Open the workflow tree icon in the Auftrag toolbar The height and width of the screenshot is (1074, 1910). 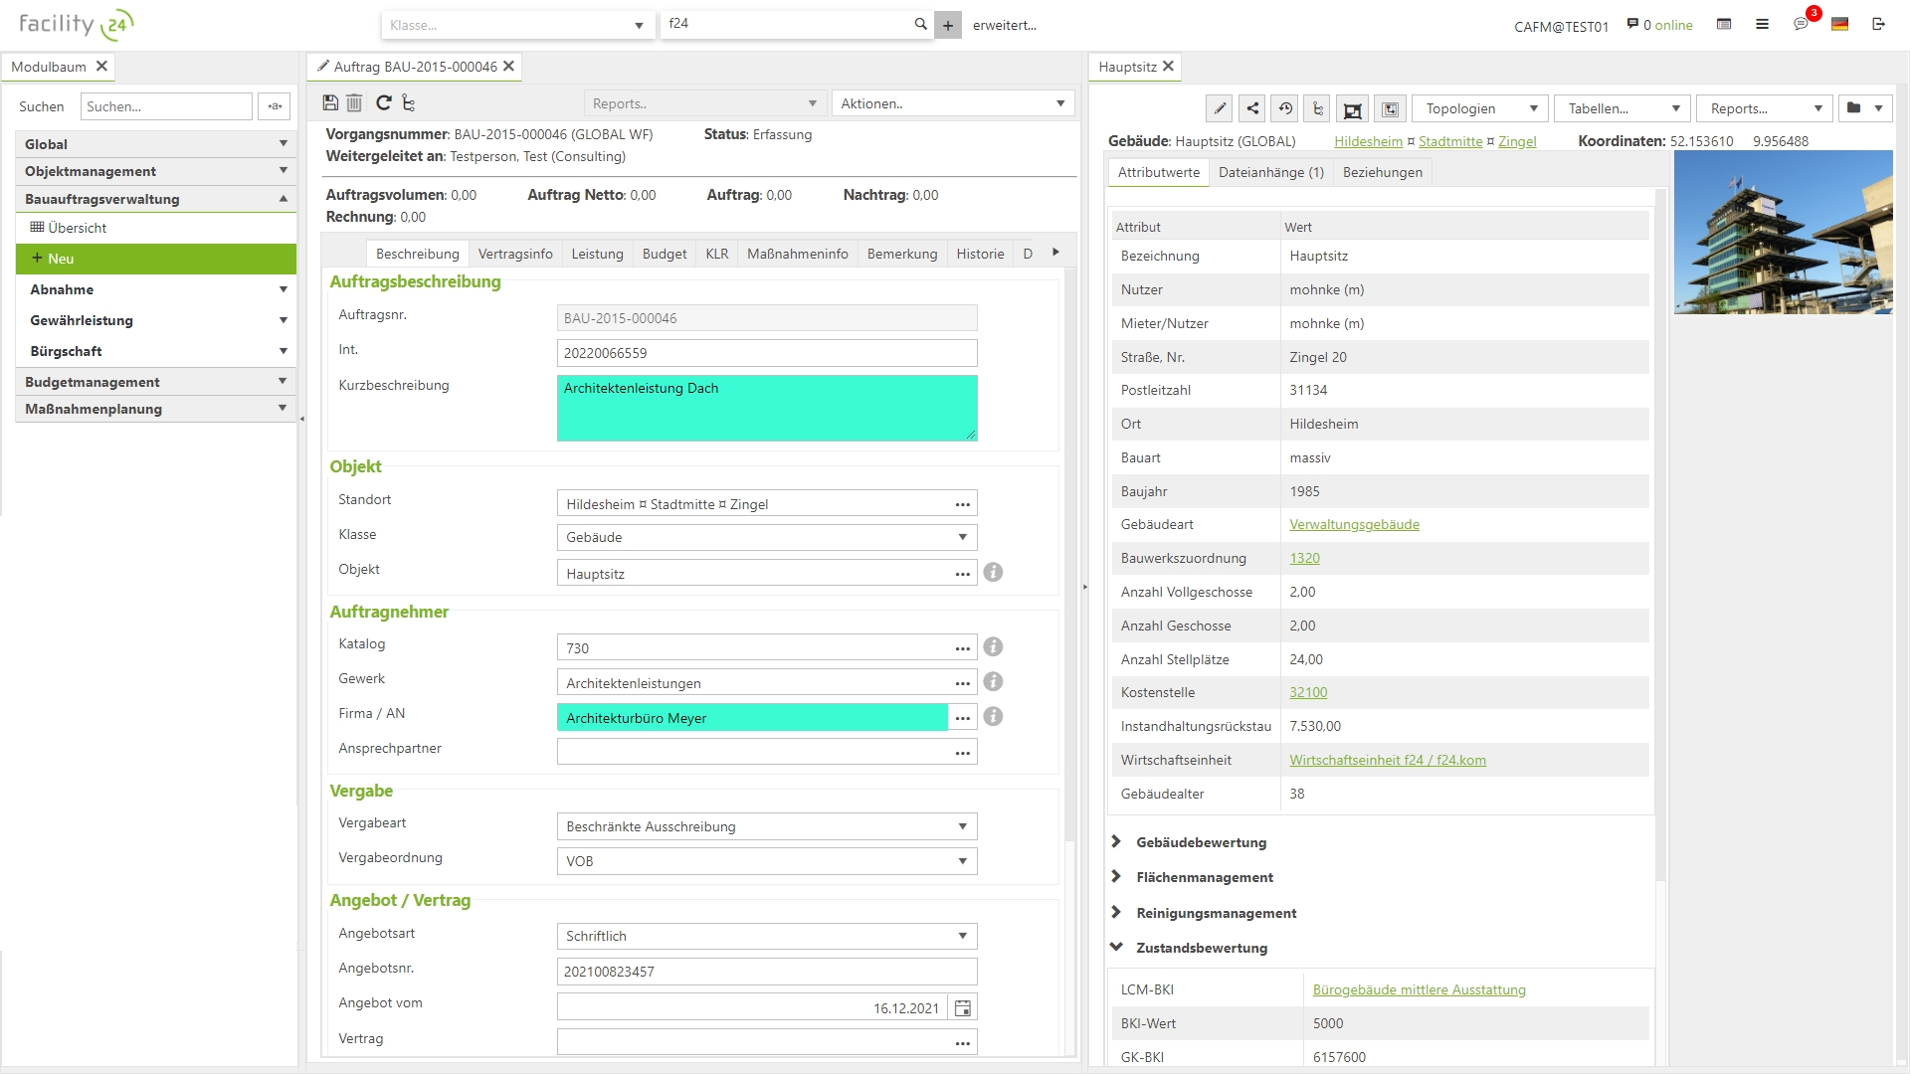coord(409,102)
